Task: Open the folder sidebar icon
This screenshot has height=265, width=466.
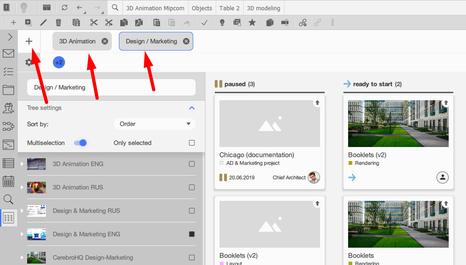Action: pyautogui.click(x=8, y=90)
